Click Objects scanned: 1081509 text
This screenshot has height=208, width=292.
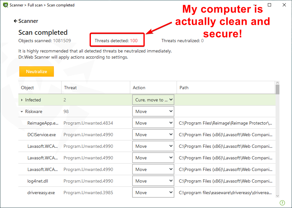pos(44,41)
